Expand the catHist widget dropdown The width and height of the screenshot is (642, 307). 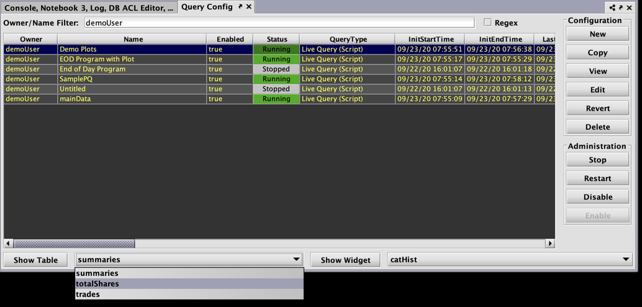[x=625, y=260]
